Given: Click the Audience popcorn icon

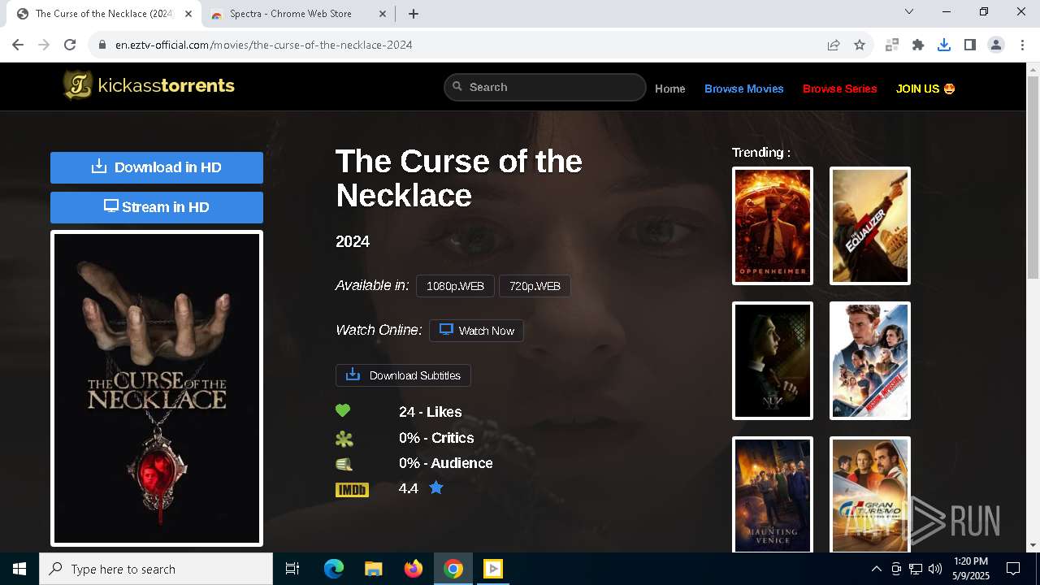Looking at the screenshot, I should (x=344, y=464).
